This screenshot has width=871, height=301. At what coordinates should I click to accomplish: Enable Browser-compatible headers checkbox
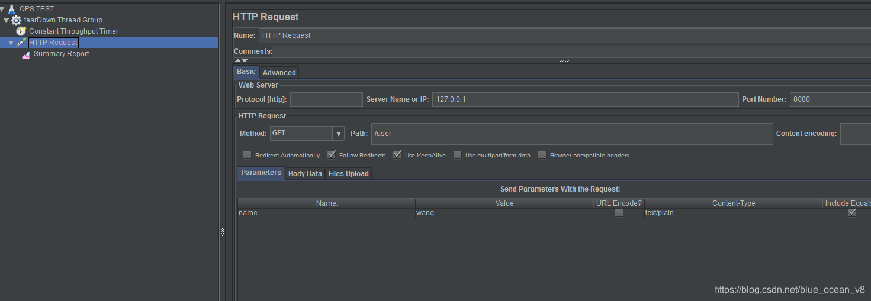click(x=542, y=156)
